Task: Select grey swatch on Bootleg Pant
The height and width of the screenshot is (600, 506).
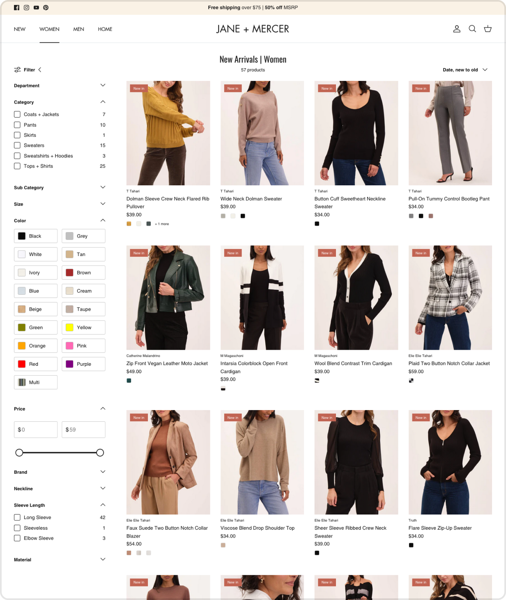Action: point(411,216)
